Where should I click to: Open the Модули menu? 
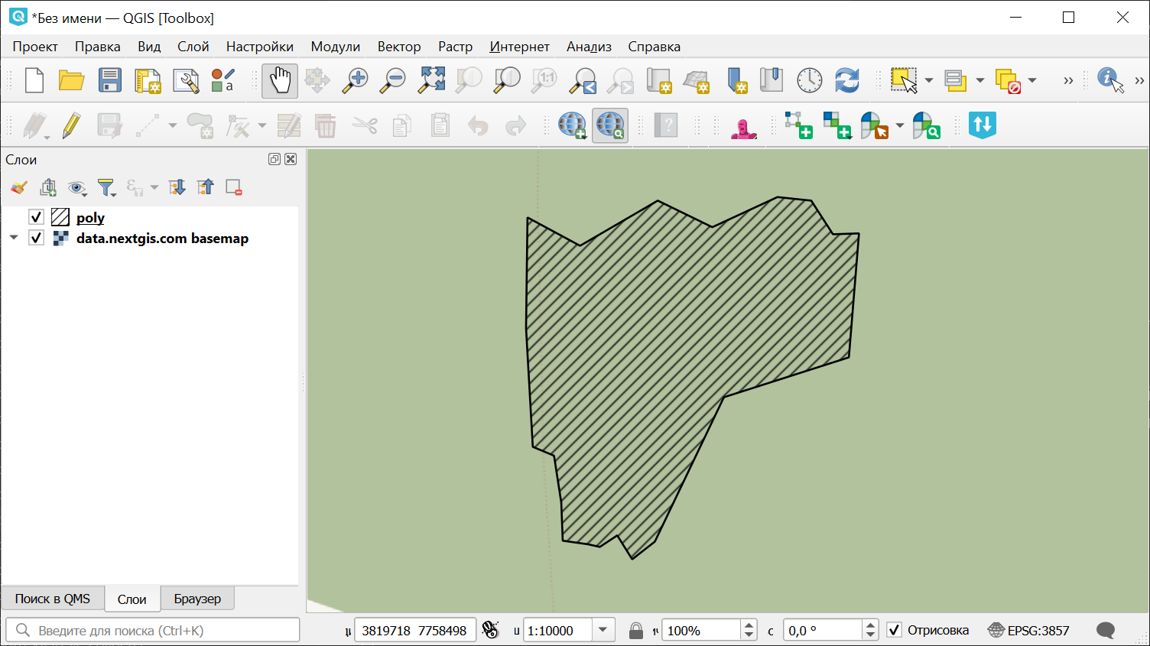[335, 47]
